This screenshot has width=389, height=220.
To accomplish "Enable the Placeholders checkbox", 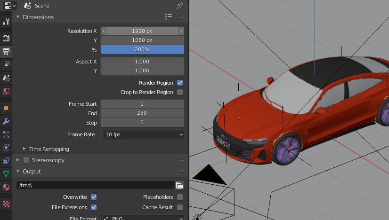I will 180,197.
